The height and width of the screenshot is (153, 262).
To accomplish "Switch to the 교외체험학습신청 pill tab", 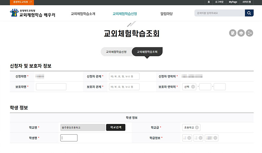I will [x=116, y=52].
